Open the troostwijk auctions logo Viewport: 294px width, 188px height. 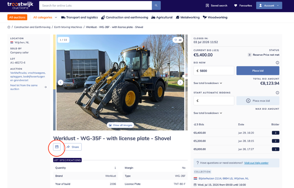pyautogui.click(x=20, y=6)
